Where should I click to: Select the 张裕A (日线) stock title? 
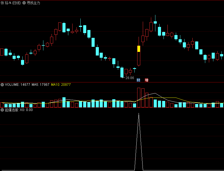(11, 3)
